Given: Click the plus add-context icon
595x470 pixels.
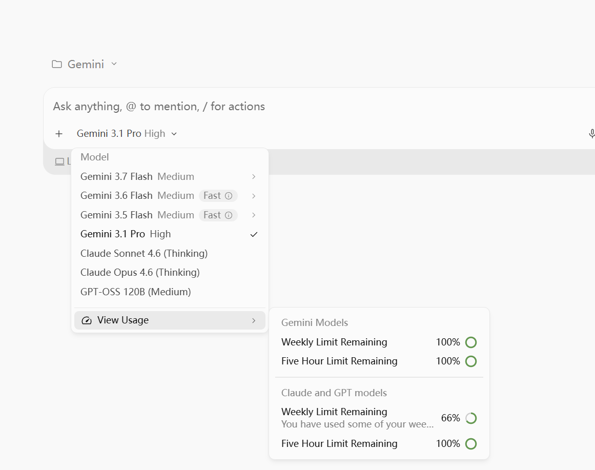Looking at the screenshot, I should coord(59,134).
